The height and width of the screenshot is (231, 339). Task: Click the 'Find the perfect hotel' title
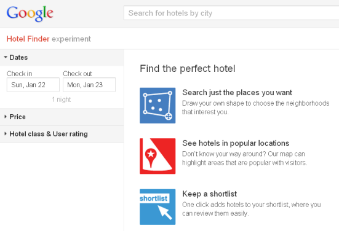tap(188, 69)
